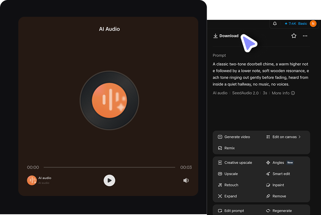Click the Remix image icon
Viewport: 321px width, 215px height.
pyautogui.click(x=220, y=148)
